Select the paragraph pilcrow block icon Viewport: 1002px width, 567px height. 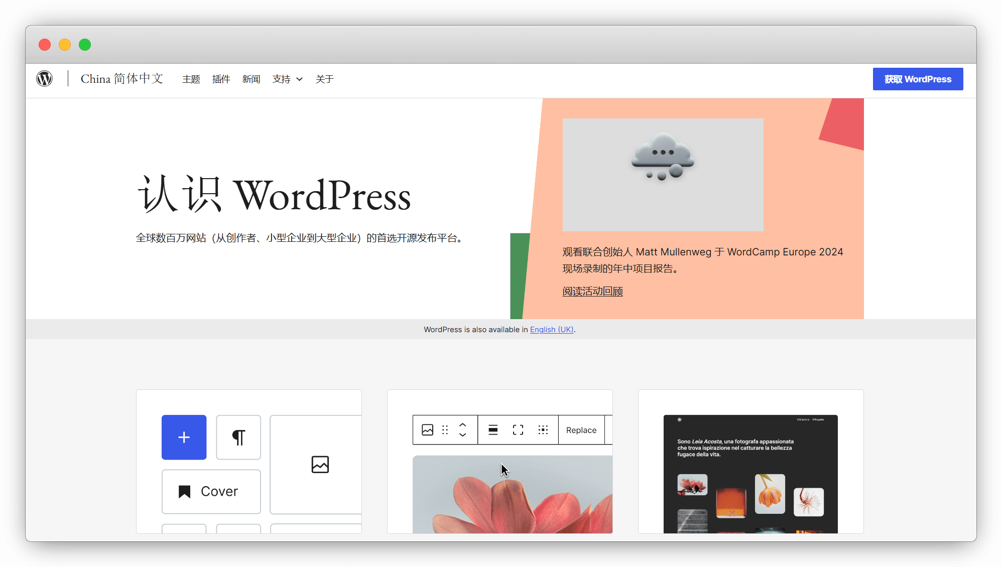[x=238, y=437]
